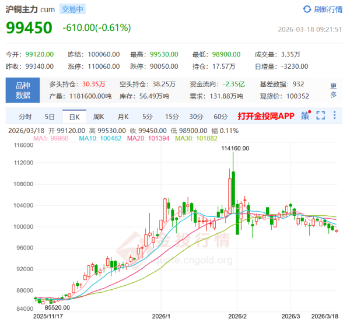The height and width of the screenshot is (319, 350).
Task: Click the 最低 value 98900.00
Action: click(x=226, y=54)
